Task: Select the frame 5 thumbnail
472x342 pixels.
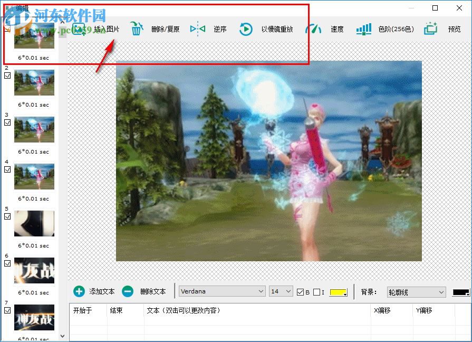Action: point(34,224)
